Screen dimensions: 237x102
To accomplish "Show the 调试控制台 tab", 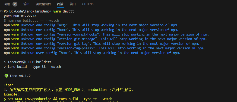I will click(43, 4).
